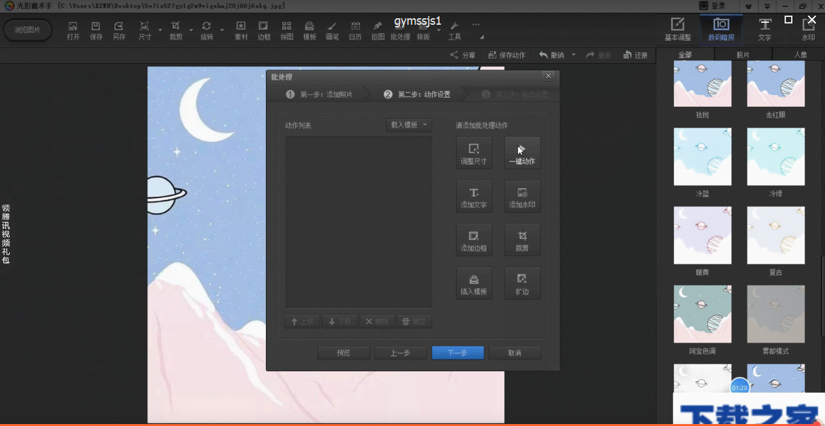Open the 抠图 tool in the toolbar

tap(377, 31)
